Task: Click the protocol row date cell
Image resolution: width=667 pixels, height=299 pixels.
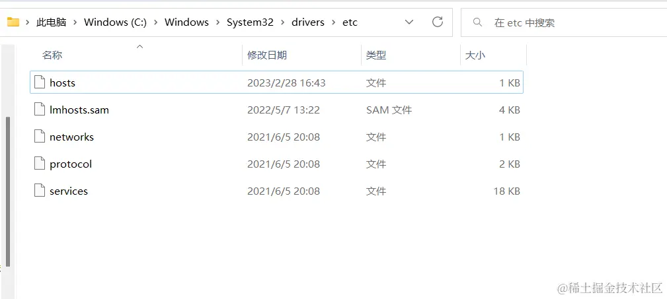Action: (284, 164)
